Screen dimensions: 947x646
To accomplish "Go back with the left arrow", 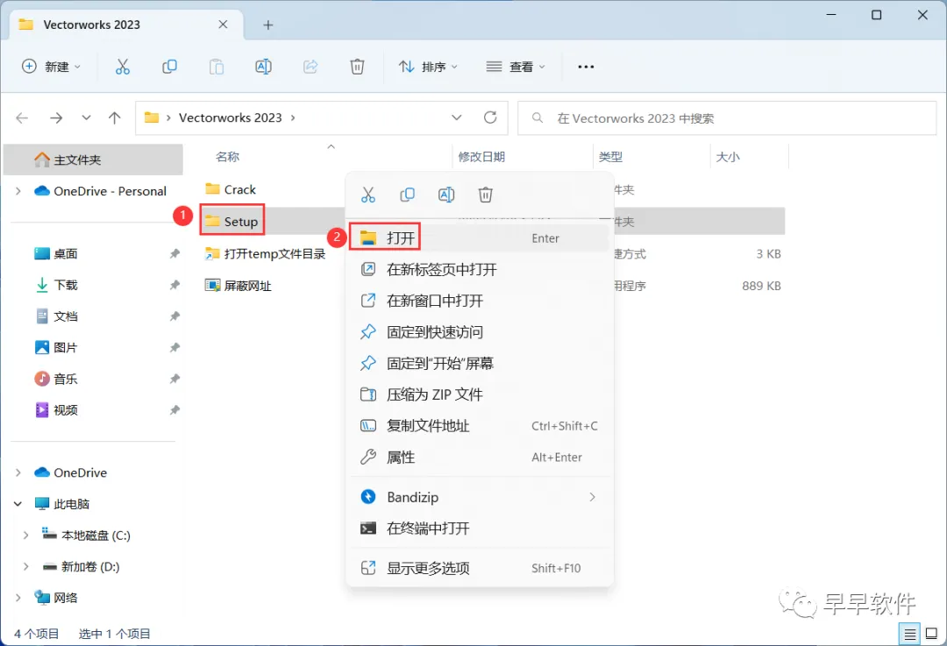I will pos(22,117).
